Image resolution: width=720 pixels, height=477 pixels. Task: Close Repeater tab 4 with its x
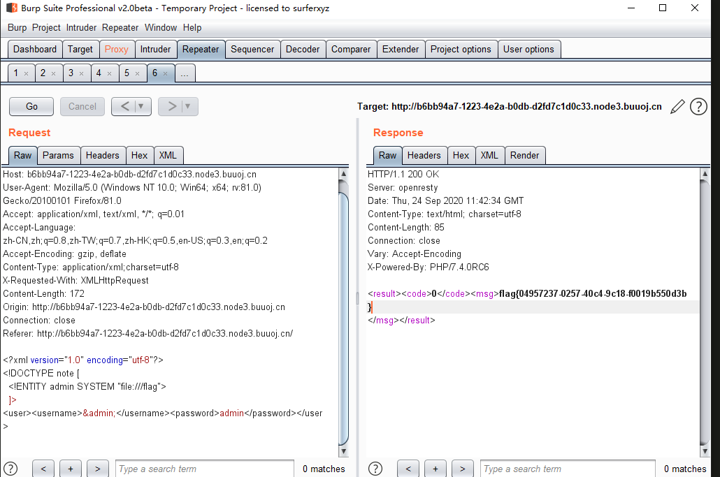tap(109, 73)
